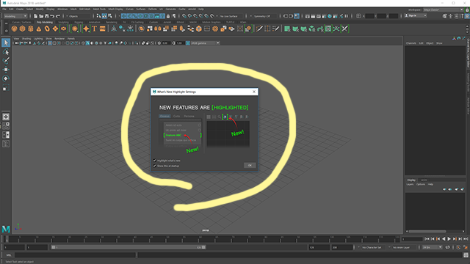Open the Windows menu
Screen dimensions: 470x264
coord(62,10)
